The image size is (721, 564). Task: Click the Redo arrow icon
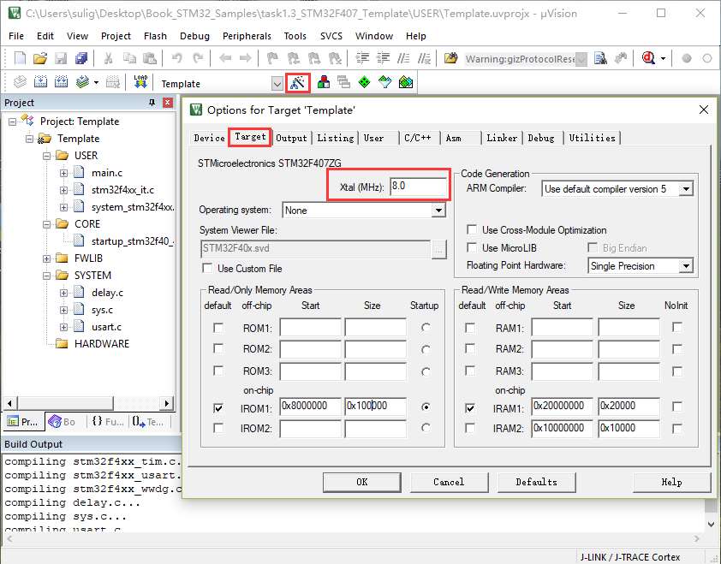tap(198, 58)
